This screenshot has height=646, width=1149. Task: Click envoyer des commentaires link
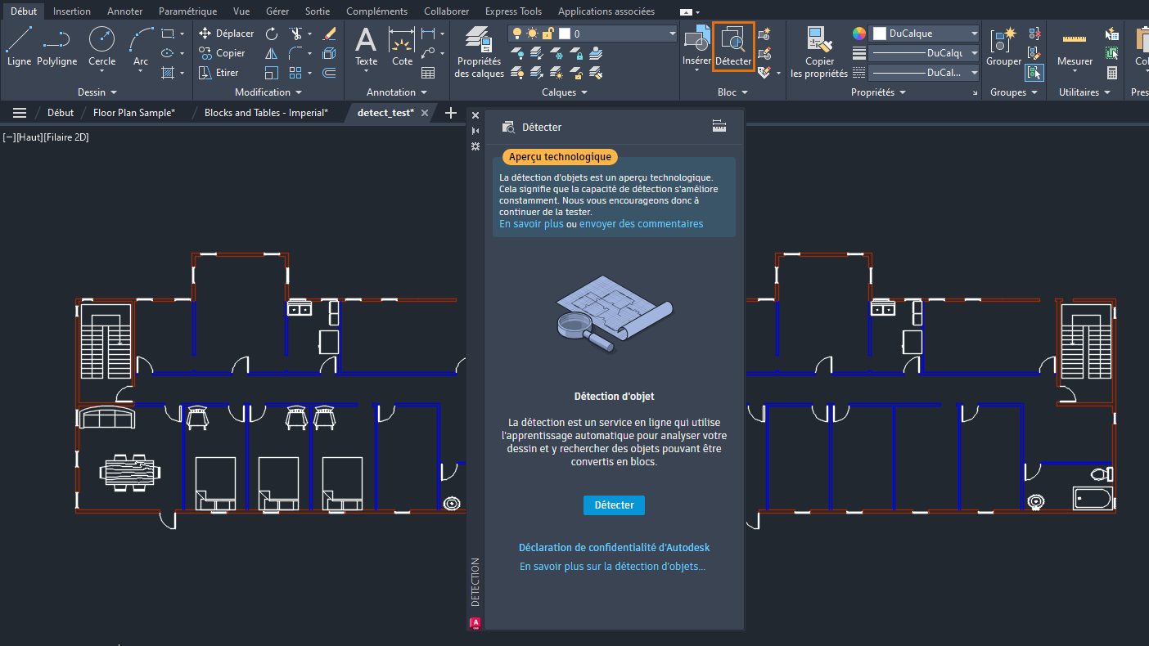pos(641,224)
